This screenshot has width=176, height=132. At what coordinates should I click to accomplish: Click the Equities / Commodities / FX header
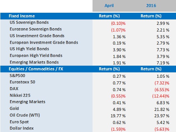(36, 69)
